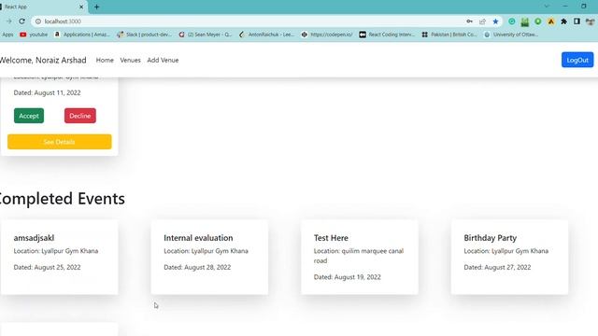Open the Applications Amazon bookmark
598x336 pixels.
point(82,35)
